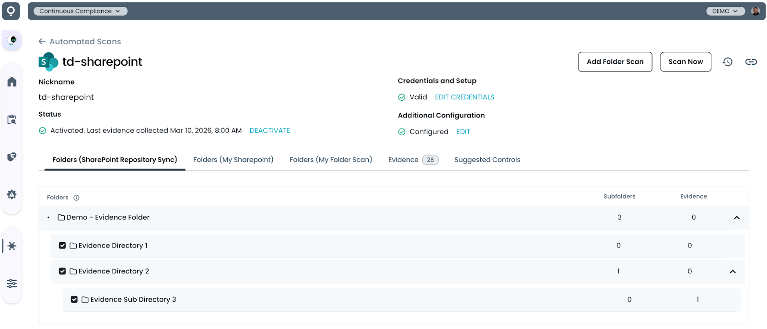
Task: Open the assistant robot icon in sidebar
Action: click(12, 40)
